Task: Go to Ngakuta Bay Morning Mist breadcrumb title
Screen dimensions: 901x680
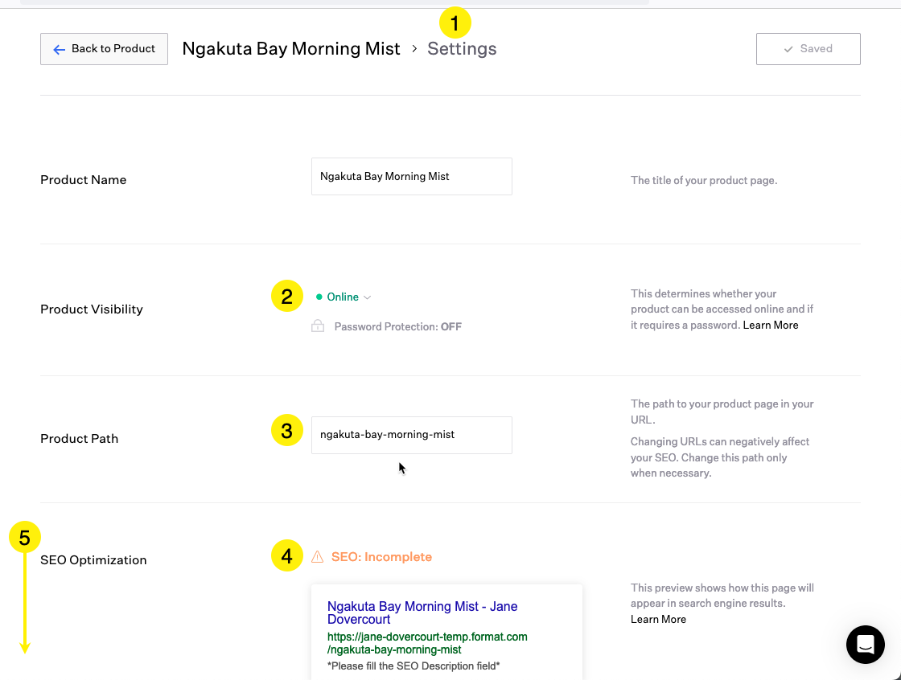Action: click(x=291, y=49)
